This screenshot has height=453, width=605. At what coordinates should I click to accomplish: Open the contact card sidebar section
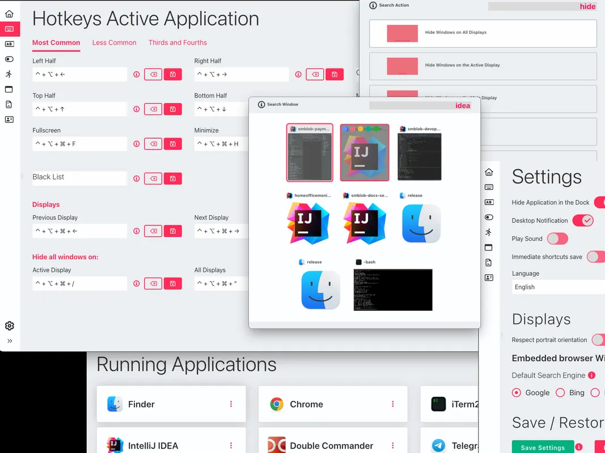9,119
